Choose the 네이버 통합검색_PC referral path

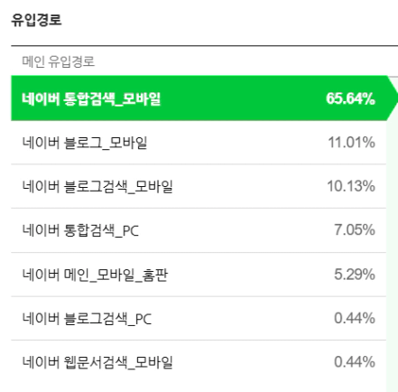[199, 230]
